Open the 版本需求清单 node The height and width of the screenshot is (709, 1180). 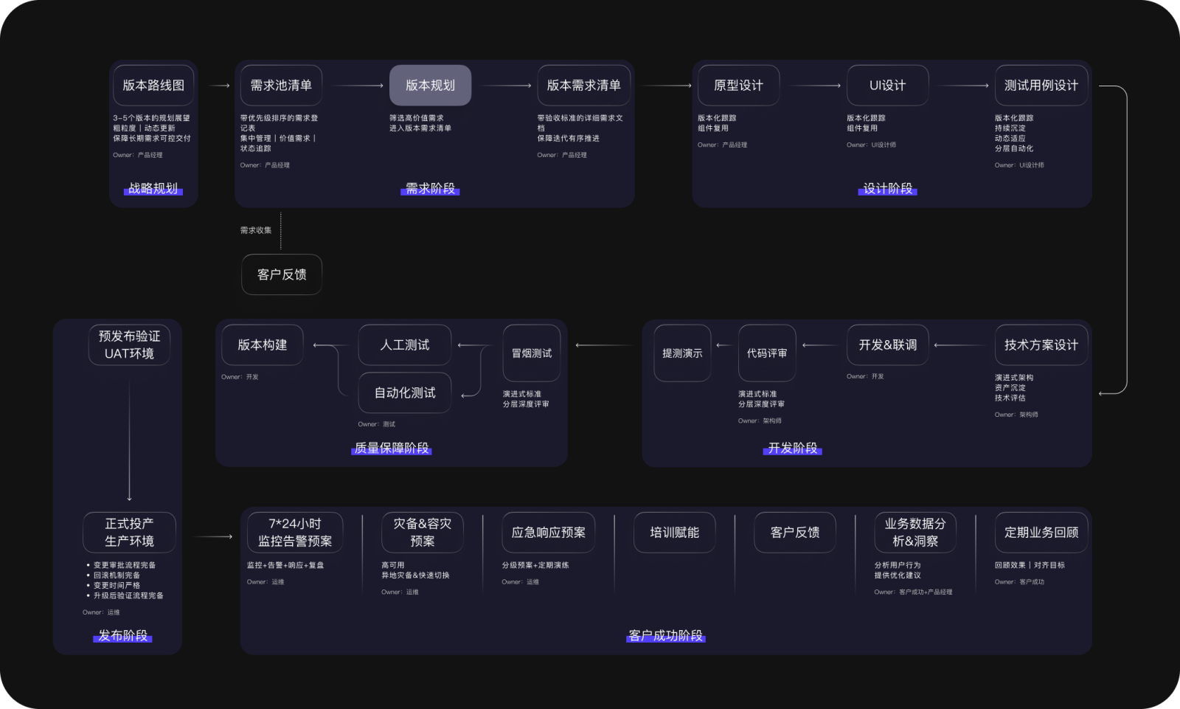click(x=583, y=86)
